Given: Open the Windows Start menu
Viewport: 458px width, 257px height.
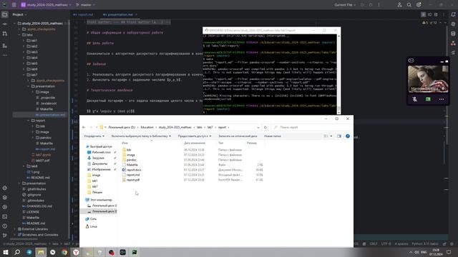Looking at the screenshot, I should tap(5, 252).
